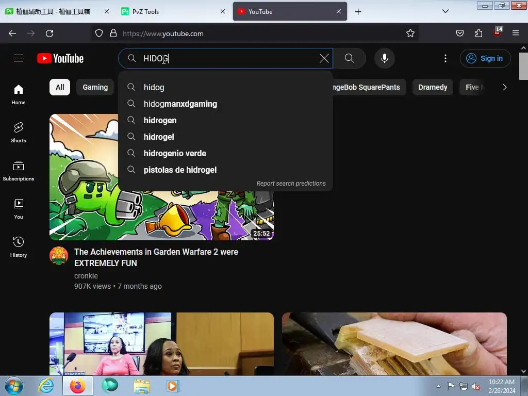The width and height of the screenshot is (528, 396).
Task: Open Windows Explorer folder on taskbar
Action: pyautogui.click(x=142, y=386)
